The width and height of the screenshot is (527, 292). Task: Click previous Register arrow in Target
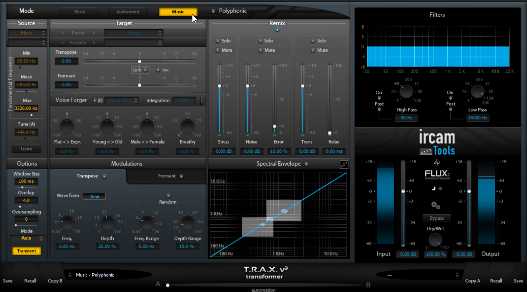click(x=63, y=43)
